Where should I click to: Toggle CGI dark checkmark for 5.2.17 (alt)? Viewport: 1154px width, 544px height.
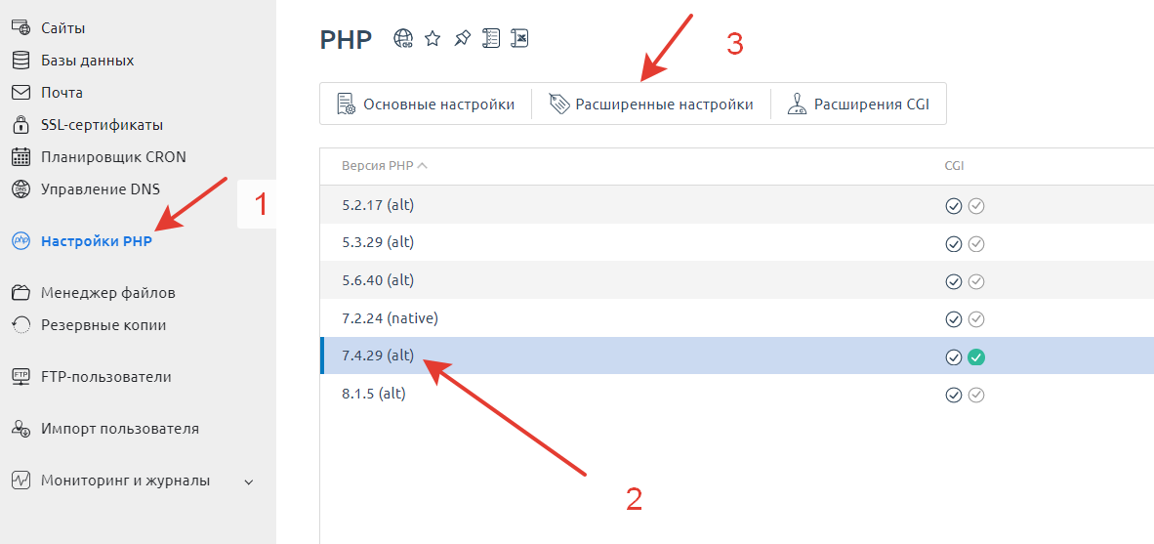coord(954,206)
